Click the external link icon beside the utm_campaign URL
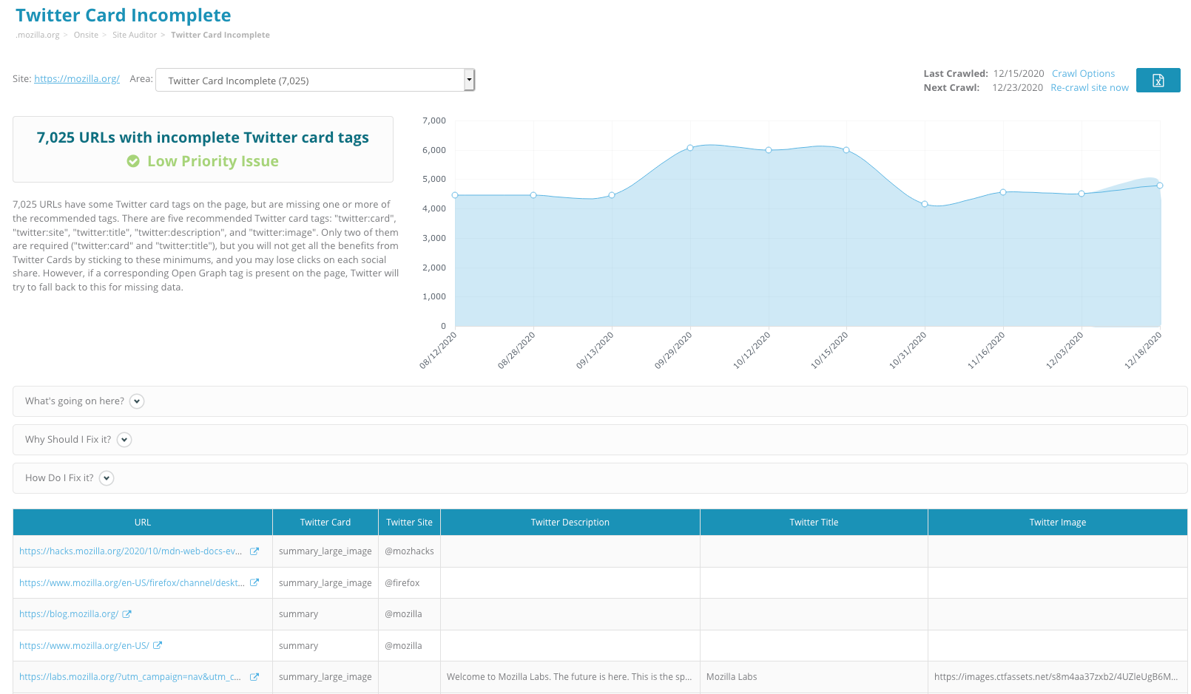1191x694 pixels. pos(254,676)
